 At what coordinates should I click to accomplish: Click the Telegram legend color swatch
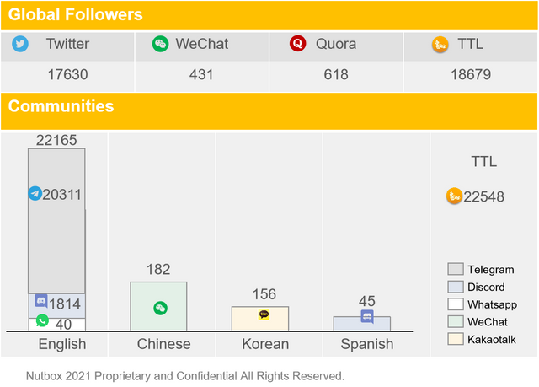tap(455, 270)
